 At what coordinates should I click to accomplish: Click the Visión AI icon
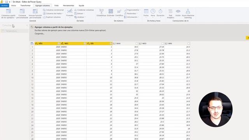click(178, 11)
